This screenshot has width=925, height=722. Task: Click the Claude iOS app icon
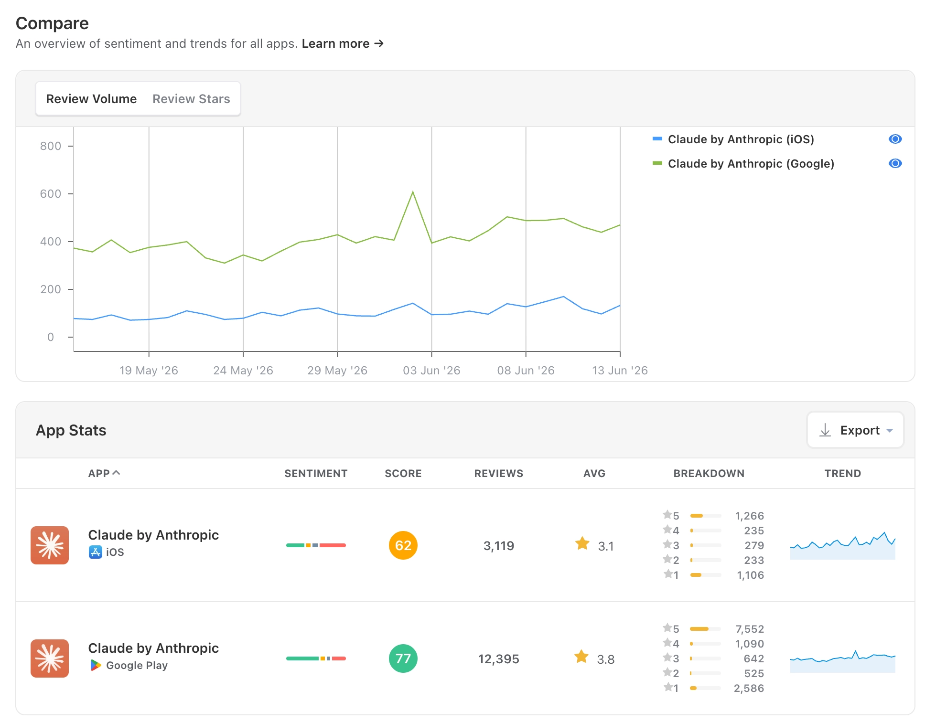point(50,545)
